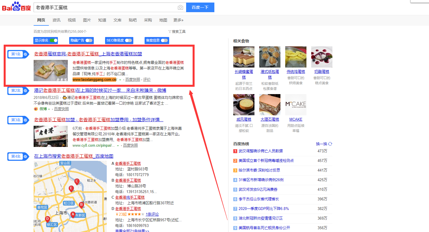Switch to the 资讯 tab

(56, 20)
